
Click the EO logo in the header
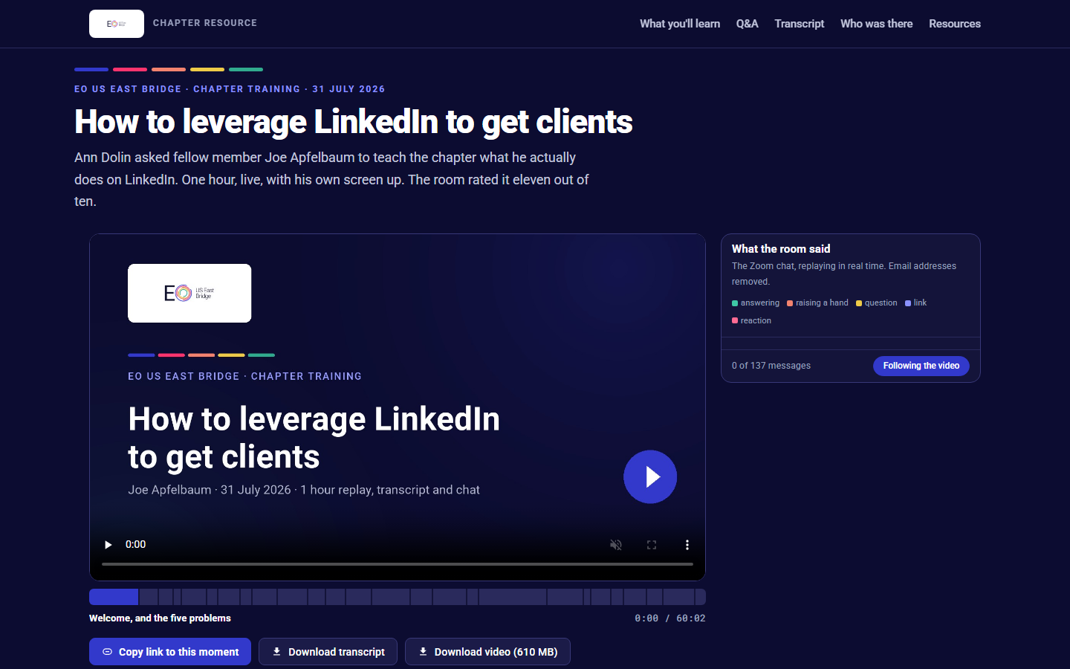coord(117,24)
